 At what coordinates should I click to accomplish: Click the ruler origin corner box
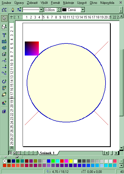[11, 17]
